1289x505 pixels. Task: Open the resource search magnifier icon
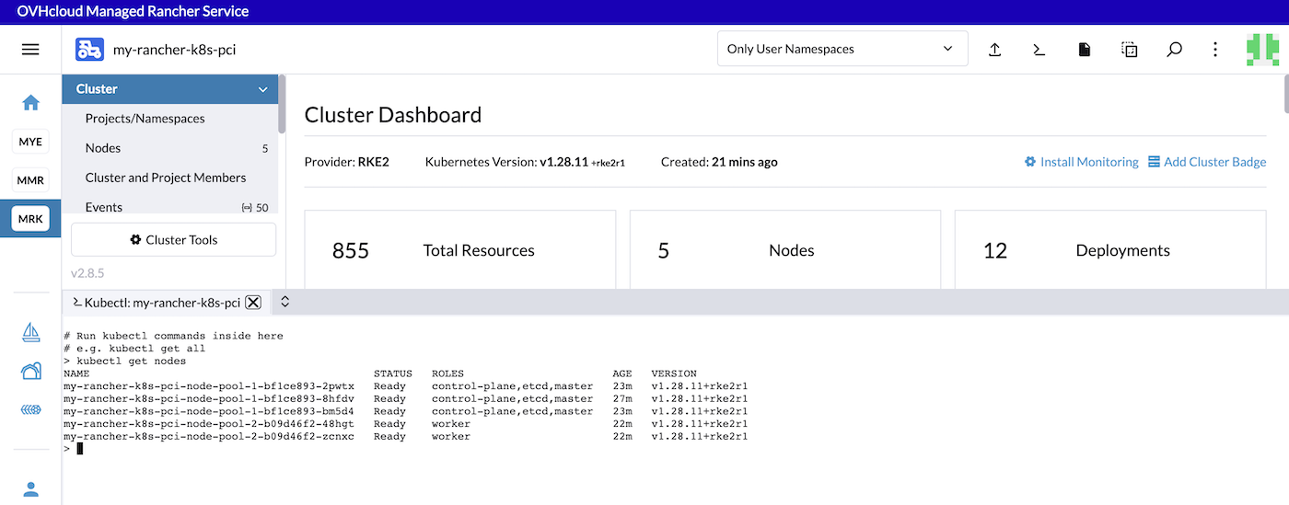1174,50
